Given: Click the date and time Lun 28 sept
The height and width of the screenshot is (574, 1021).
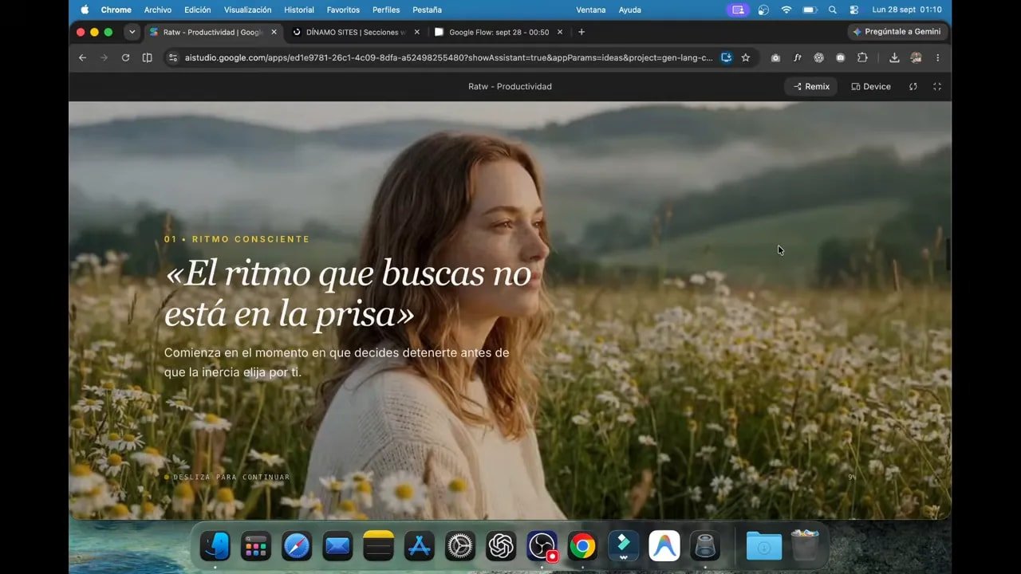Looking at the screenshot, I should (x=907, y=10).
